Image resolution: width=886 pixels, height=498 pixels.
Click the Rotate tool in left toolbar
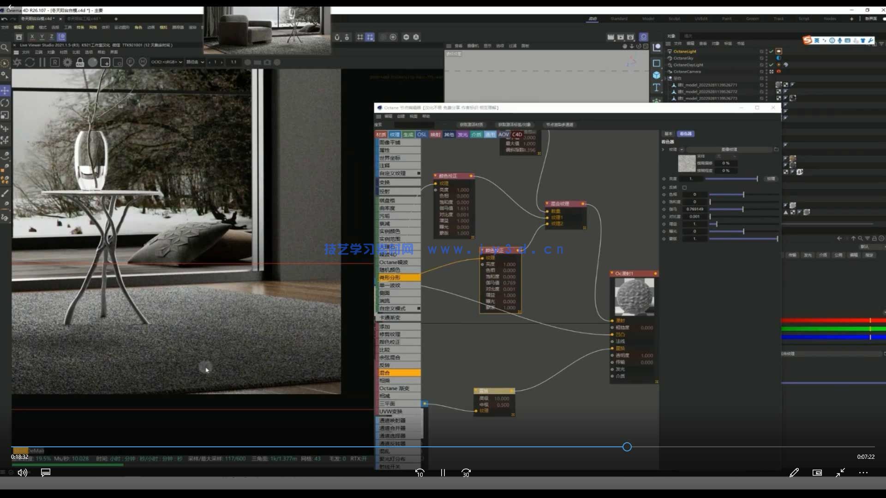[5, 103]
